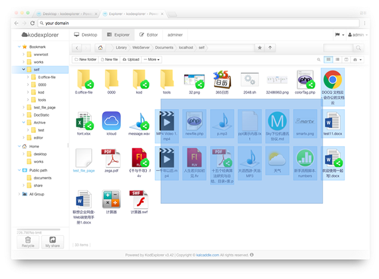The image size is (379, 279).
Task: Collapse the Archive tree folder
Action: click(23, 122)
